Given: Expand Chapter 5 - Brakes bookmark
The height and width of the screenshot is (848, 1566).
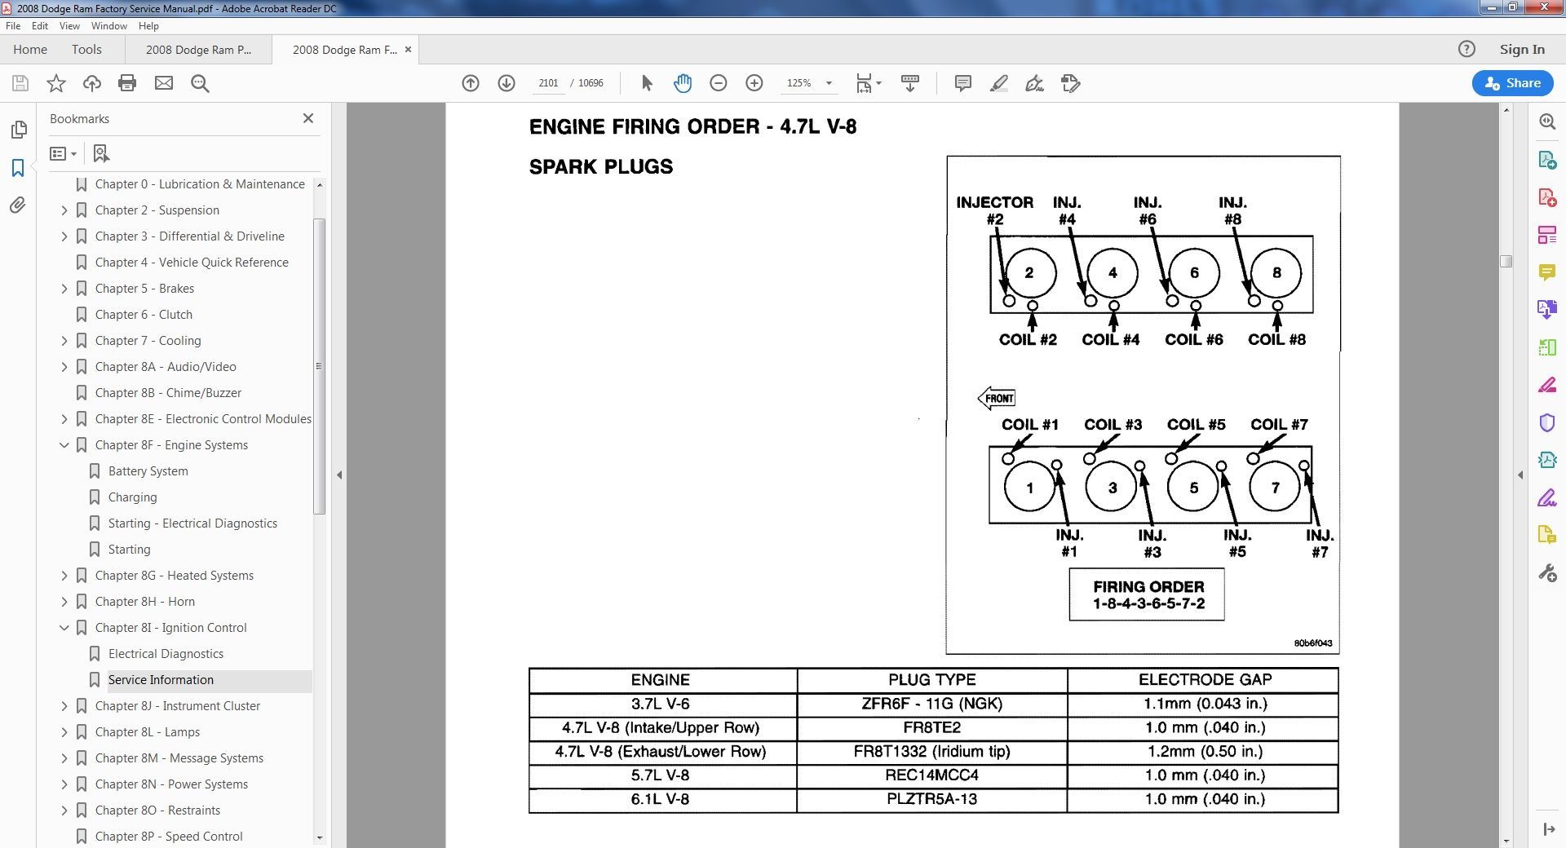Looking at the screenshot, I should pos(64,289).
